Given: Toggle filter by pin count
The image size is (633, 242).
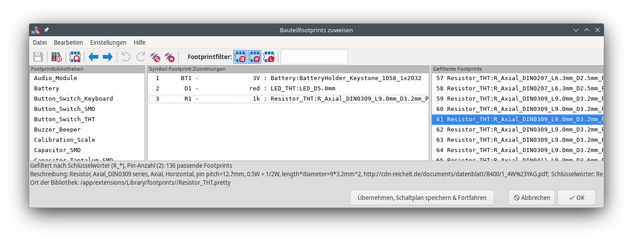Looking at the screenshot, I should pos(255,57).
